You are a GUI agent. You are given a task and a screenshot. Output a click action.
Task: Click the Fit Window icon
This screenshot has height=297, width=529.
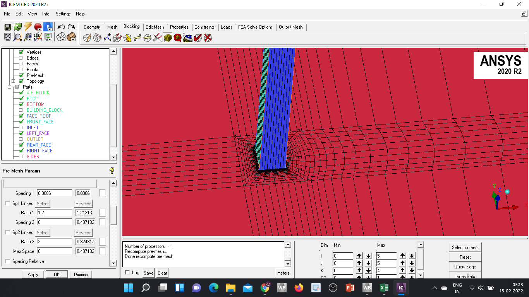pos(7,37)
